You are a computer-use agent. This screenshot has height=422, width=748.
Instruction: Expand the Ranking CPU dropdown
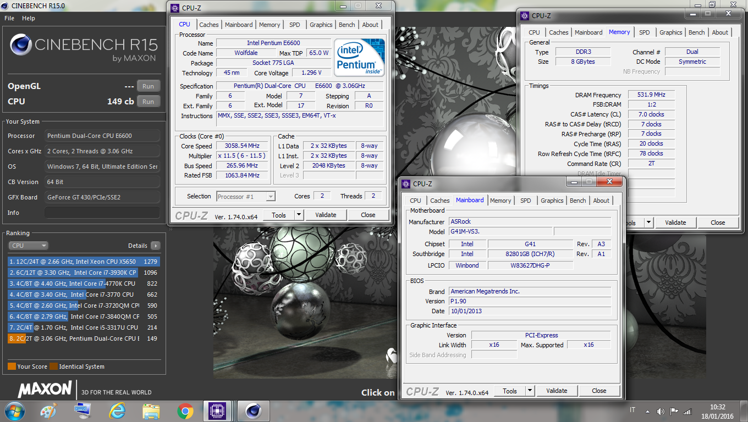[x=28, y=246]
